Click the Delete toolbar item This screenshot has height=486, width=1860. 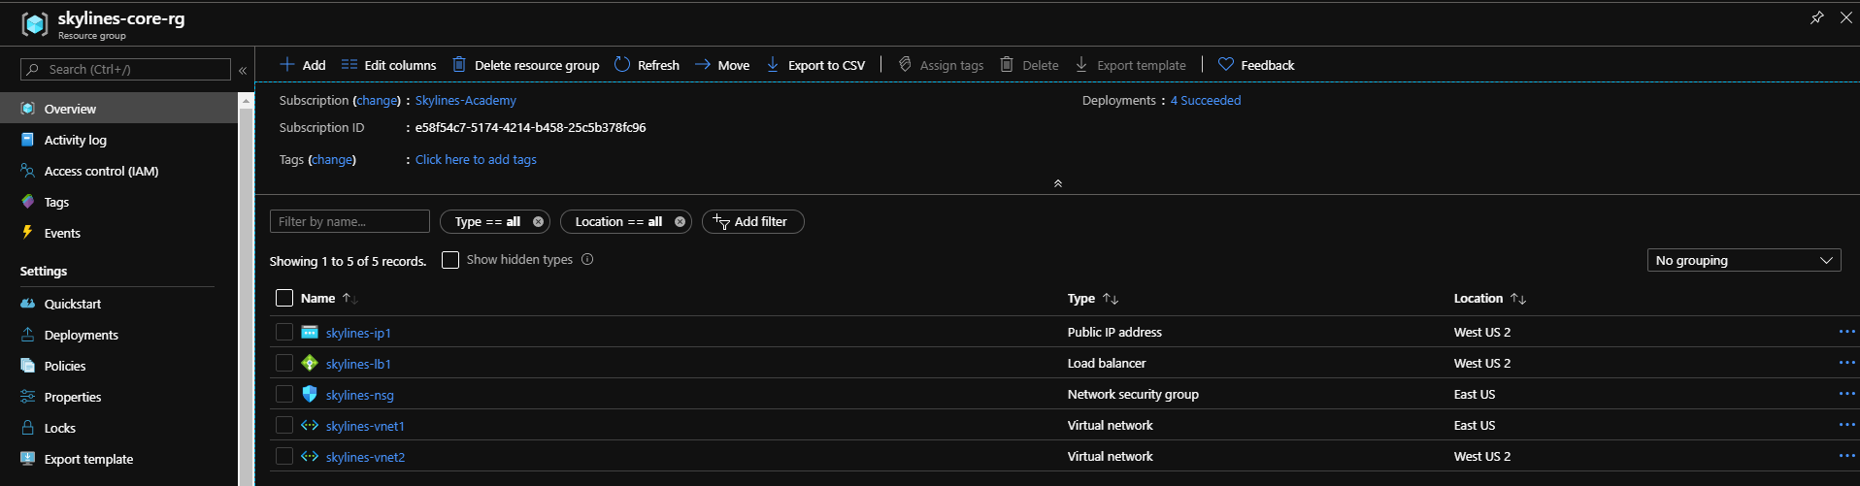(x=1029, y=65)
